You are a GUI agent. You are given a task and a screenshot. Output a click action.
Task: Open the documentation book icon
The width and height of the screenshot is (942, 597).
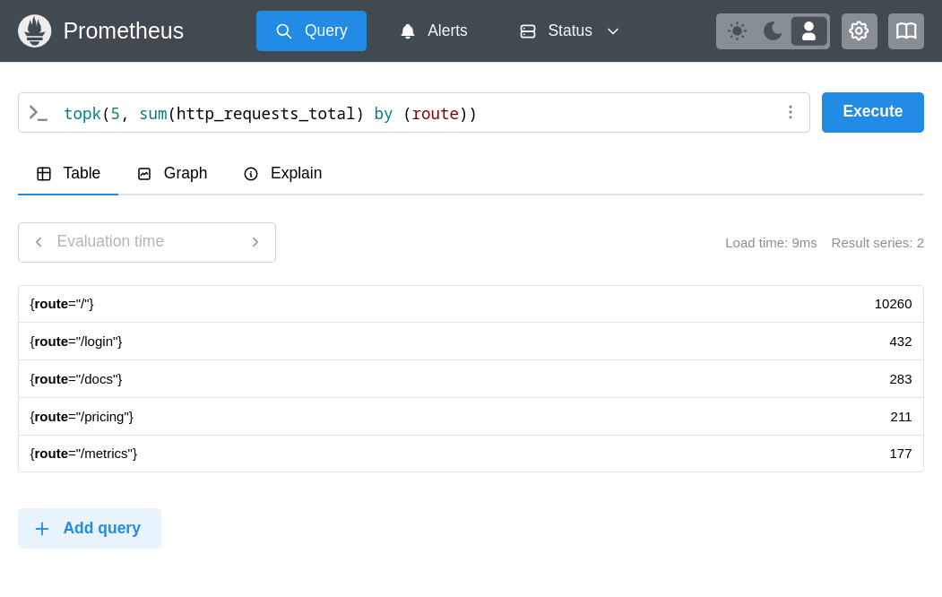tap(905, 31)
